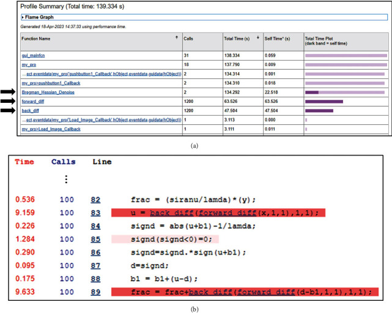The height and width of the screenshot is (313, 392).
Task: Select forward_diff row link in profile table
Action: (34, 102)
